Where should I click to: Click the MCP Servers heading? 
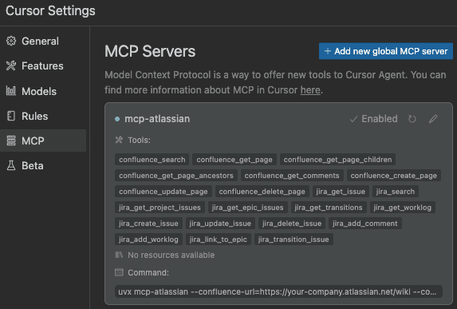(150, 51)
